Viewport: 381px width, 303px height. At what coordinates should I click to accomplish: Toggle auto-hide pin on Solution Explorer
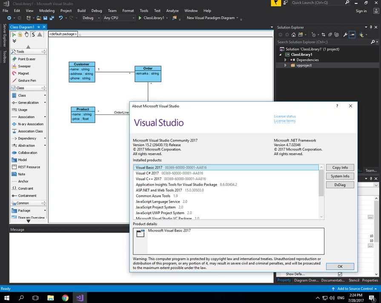coord(371,27)
